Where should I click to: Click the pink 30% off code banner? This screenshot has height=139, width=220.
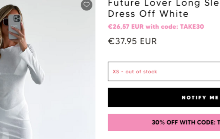(x=164, y=123)
